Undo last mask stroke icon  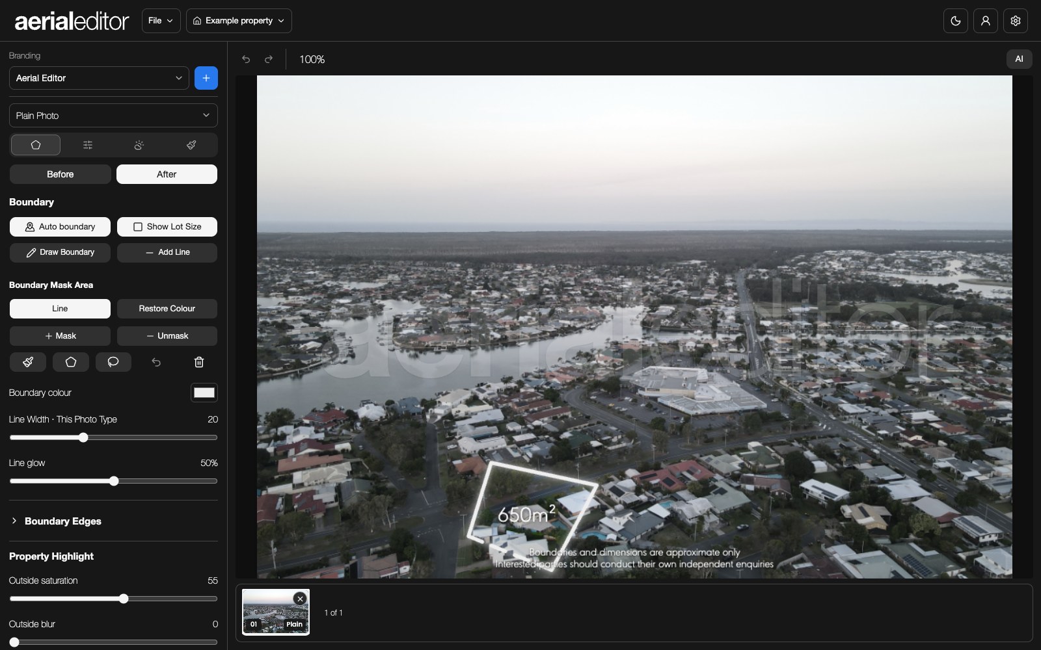point(156,362)
